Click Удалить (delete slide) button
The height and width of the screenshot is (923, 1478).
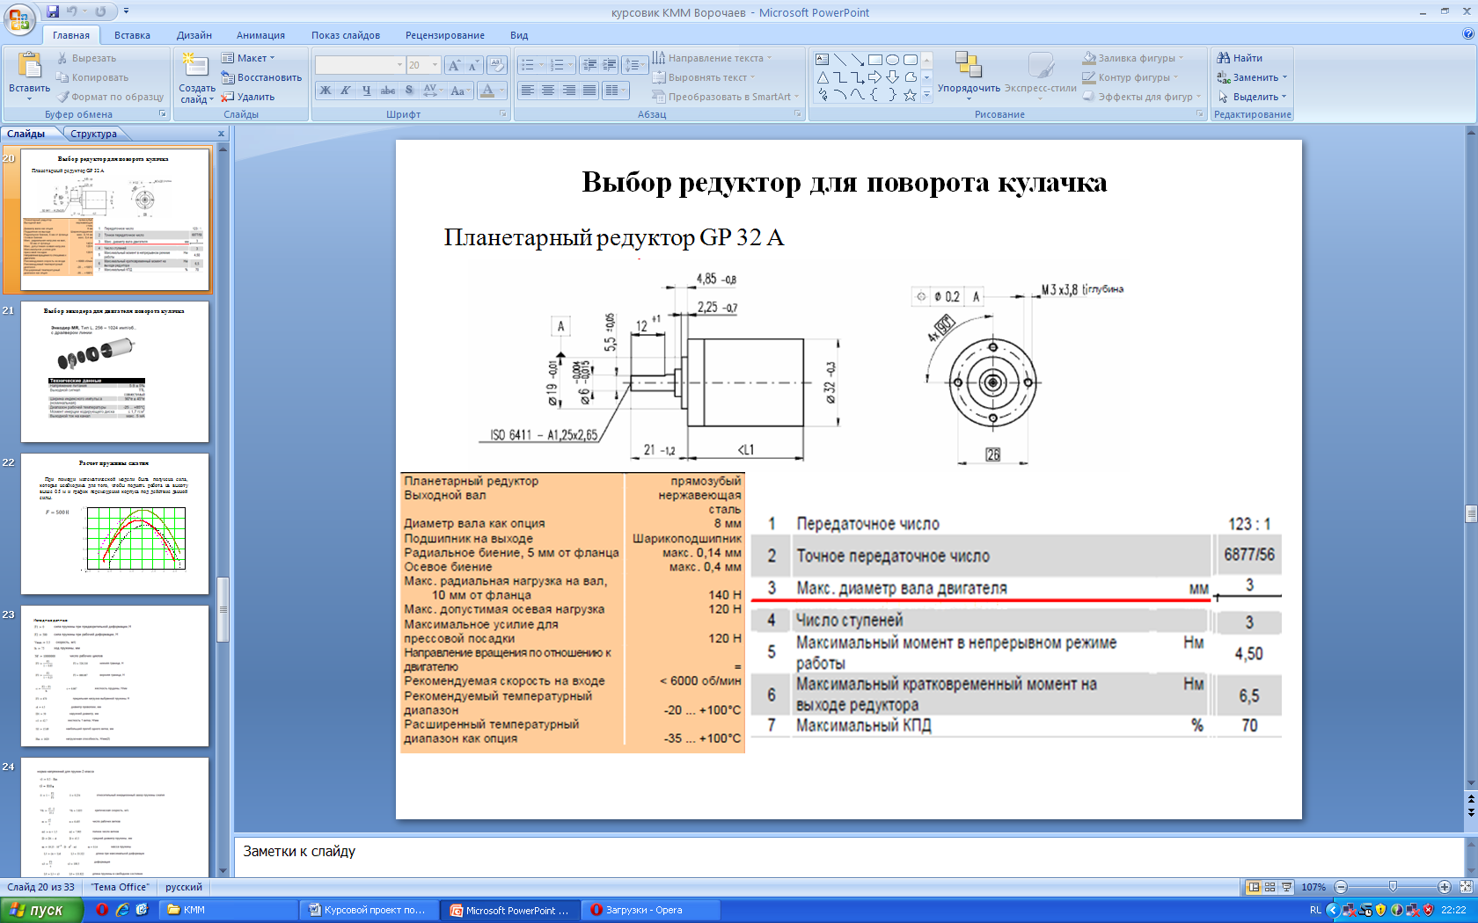(x=248, y=97)
